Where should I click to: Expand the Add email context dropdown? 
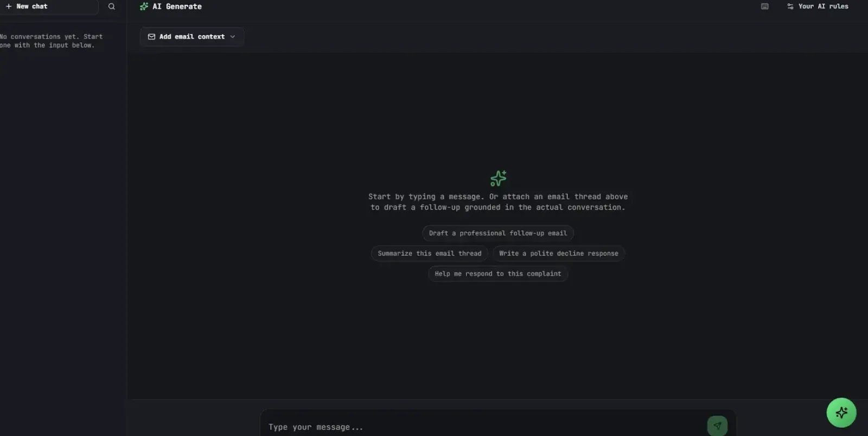(x=192, y=37)
